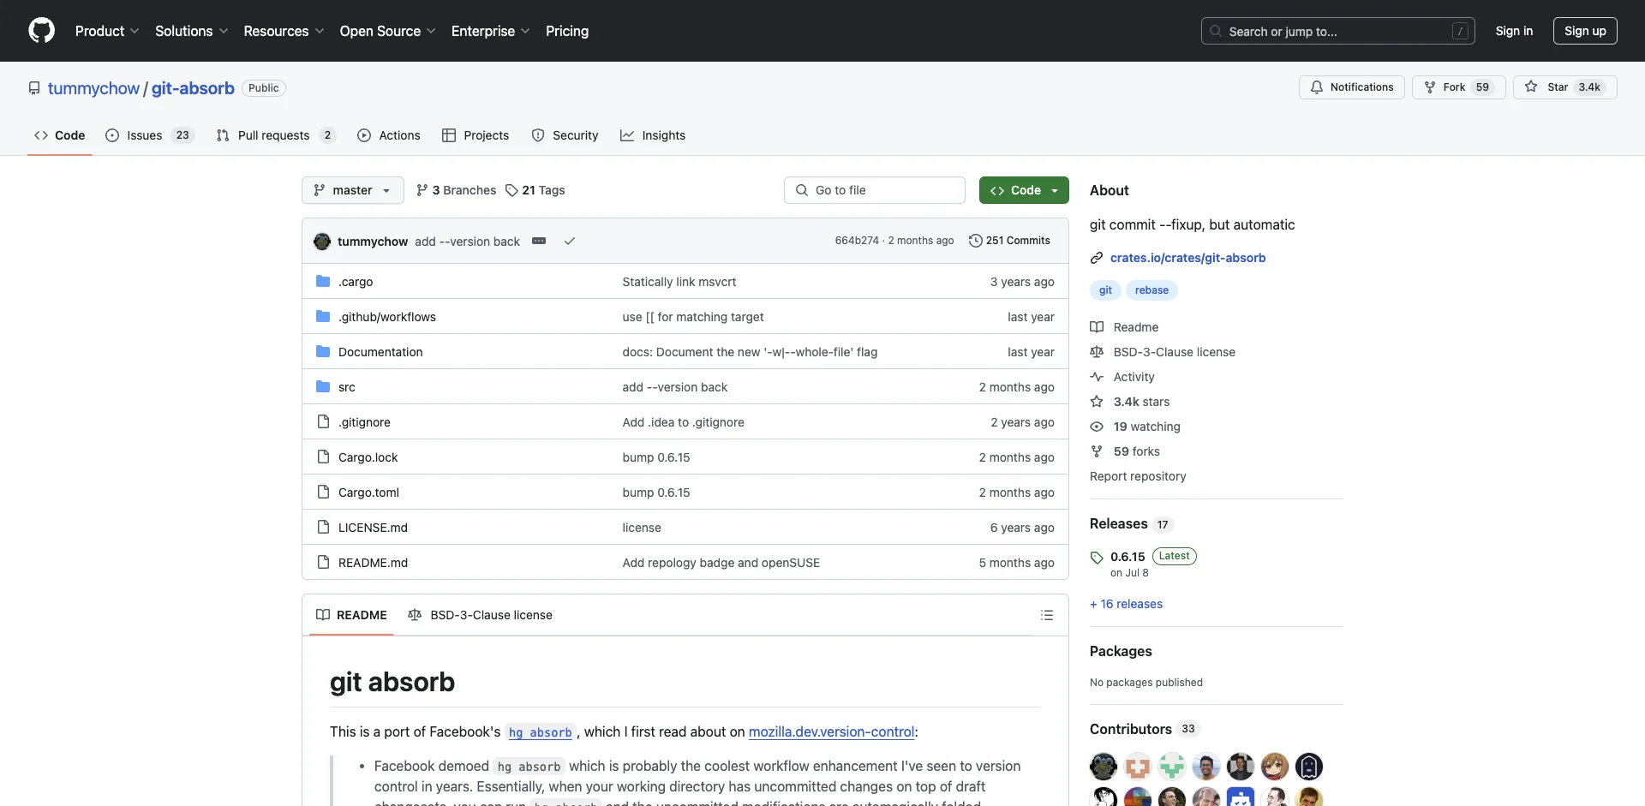The height and width of the screenshot is (806, 1645).
Task: Click the search magnifier icon in header
Action: point(1216,31)
